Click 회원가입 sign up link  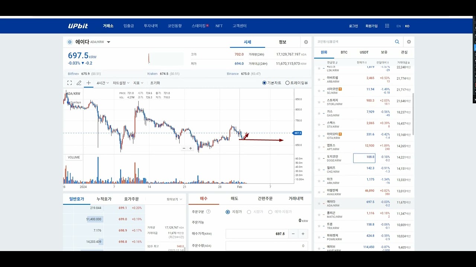coord(372,26)
